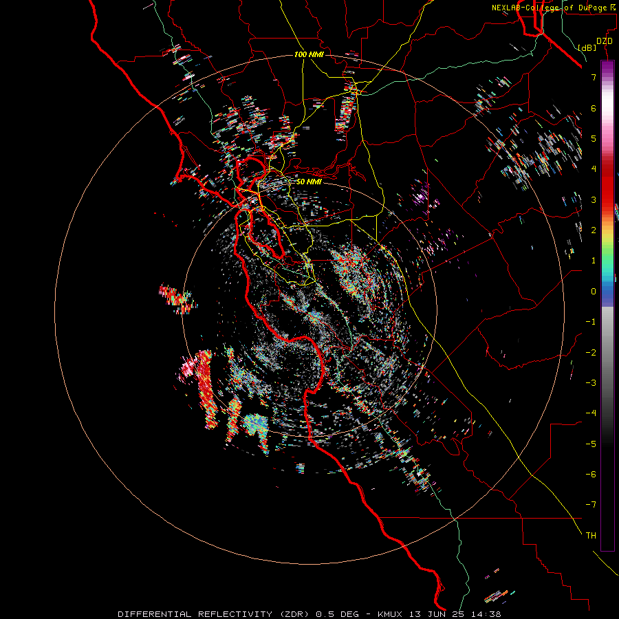Screen dimensions: 619x619
Task: Click the 2 dB tick label on scale
Action: pos(594,230)
